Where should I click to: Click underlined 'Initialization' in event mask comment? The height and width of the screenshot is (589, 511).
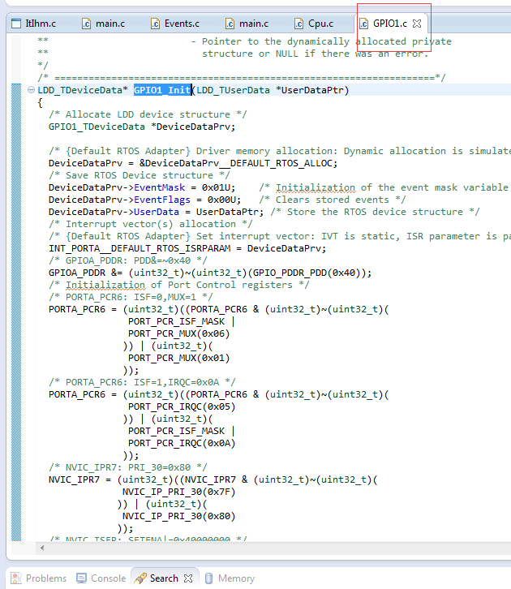pyautogui.click(x=316, y=187)
